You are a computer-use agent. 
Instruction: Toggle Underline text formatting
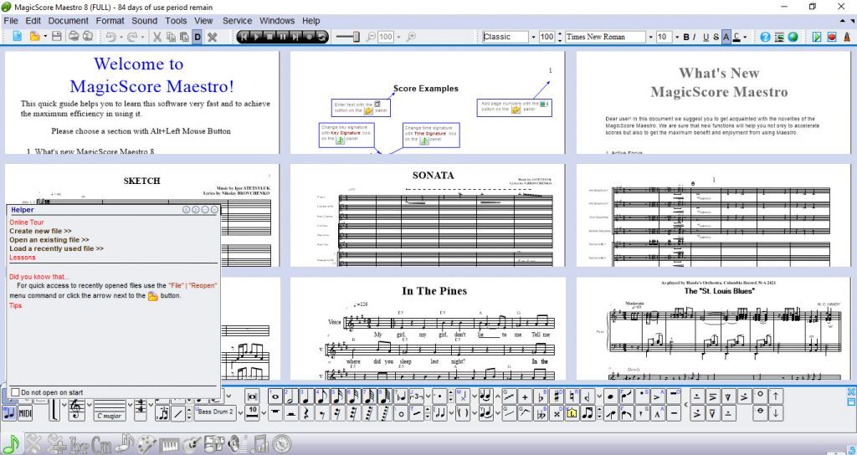click(706, 37)
